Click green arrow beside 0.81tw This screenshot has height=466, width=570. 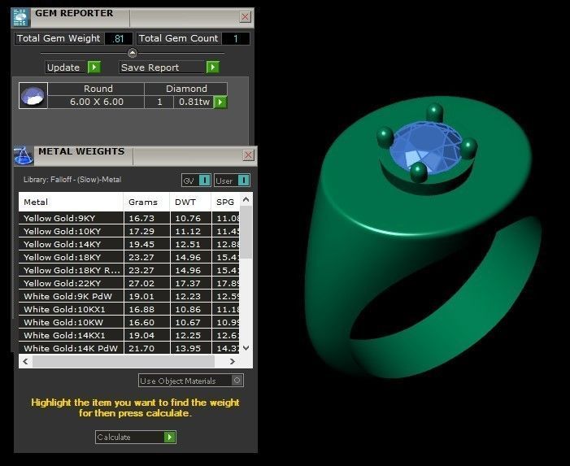tap(220, 102)
